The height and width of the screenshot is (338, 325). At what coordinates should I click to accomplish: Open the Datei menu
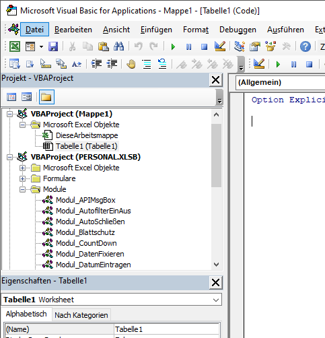click(x=34, y=30)
